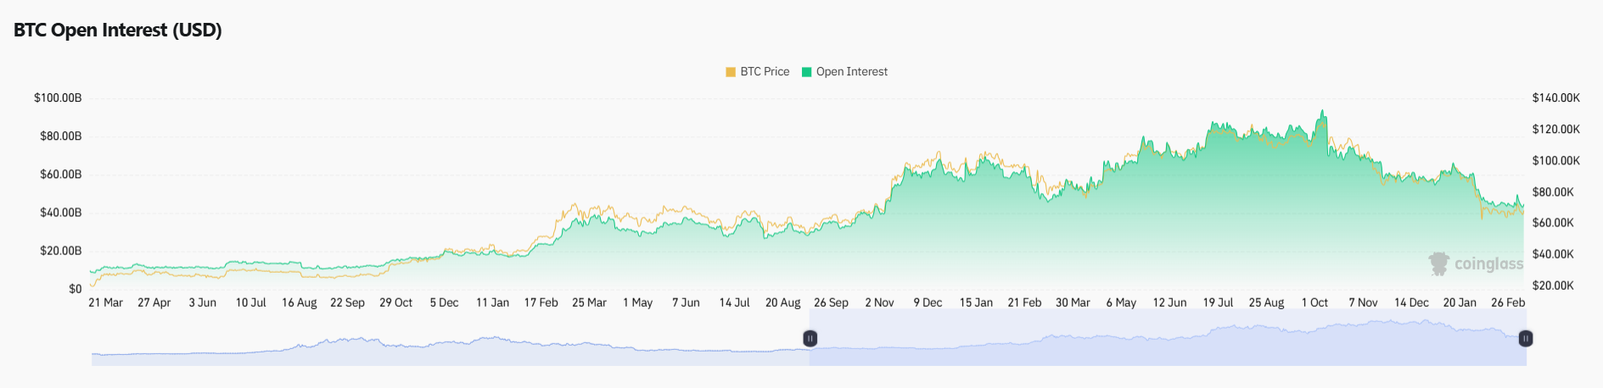The image size is (1603, 388).
Task: Grab the right range slider handle
Action: 1525,339
